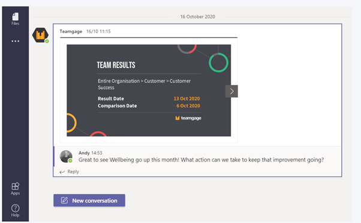
Task: Click the 6 Oct 2020 comparison date
Action: [x=188, y=106]
